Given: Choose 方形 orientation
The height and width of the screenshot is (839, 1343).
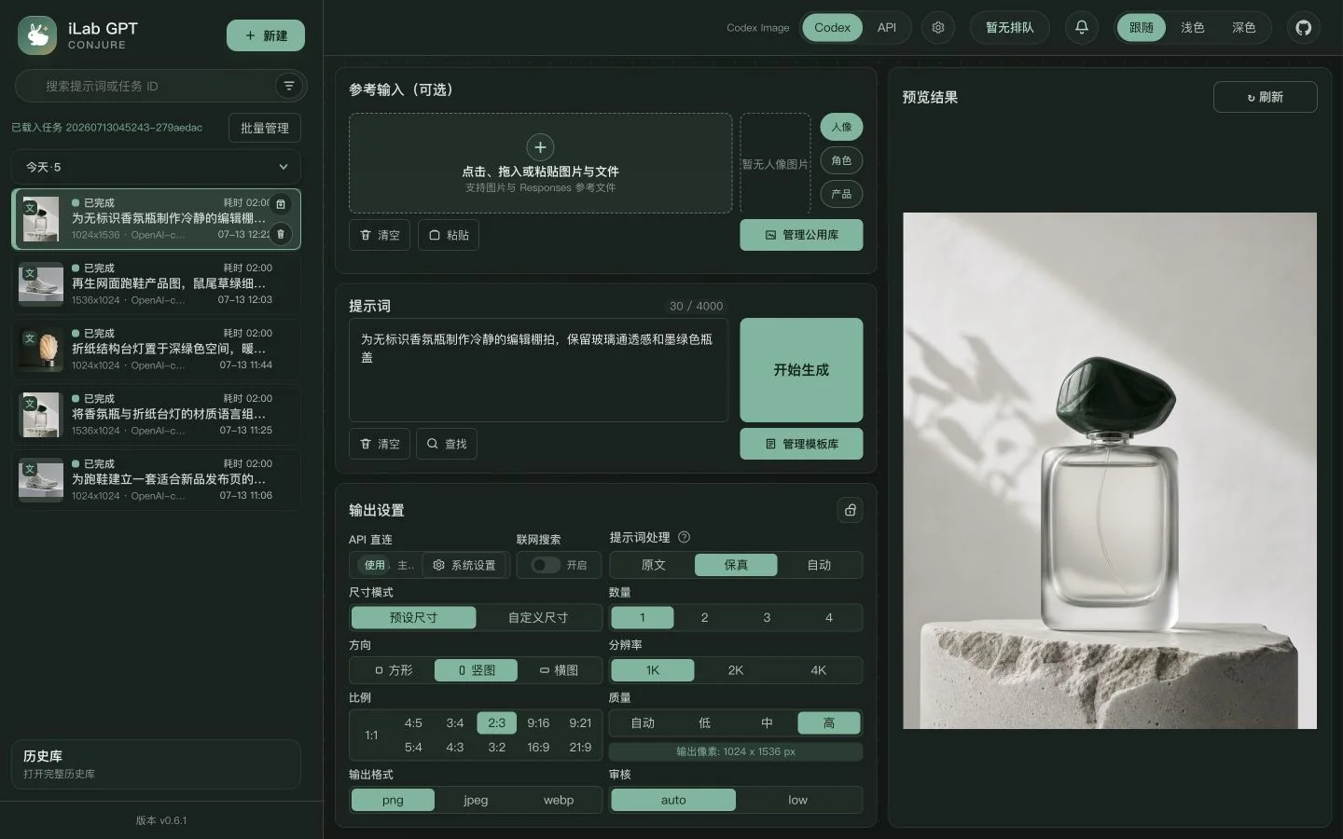Looking at the screenshot, I should (393, 670).
